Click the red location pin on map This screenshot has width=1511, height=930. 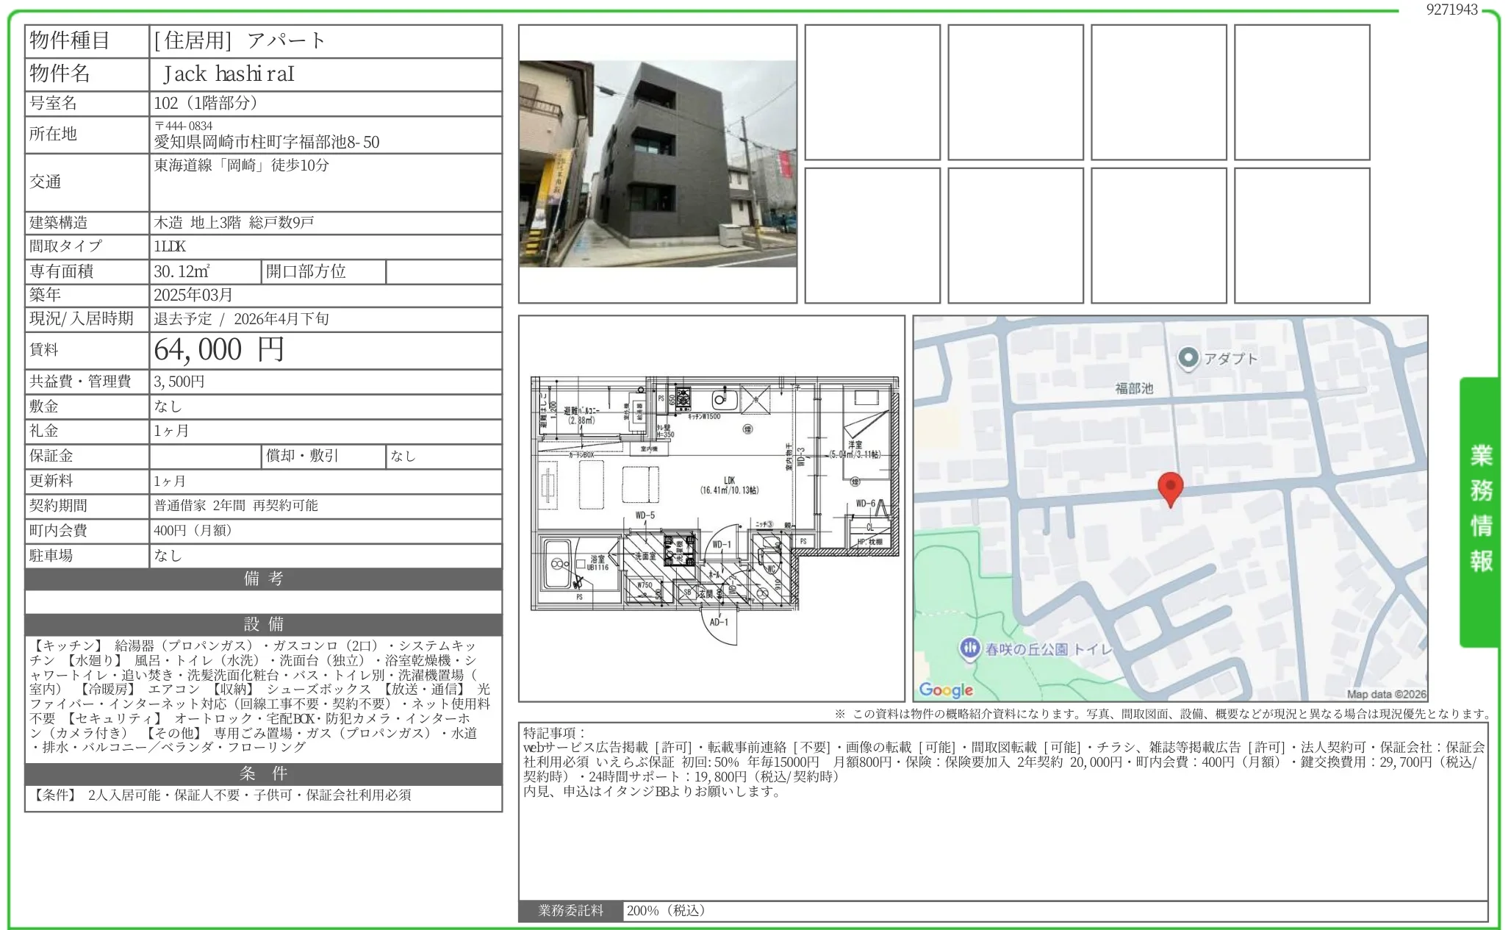click(x=1169, y=487)
